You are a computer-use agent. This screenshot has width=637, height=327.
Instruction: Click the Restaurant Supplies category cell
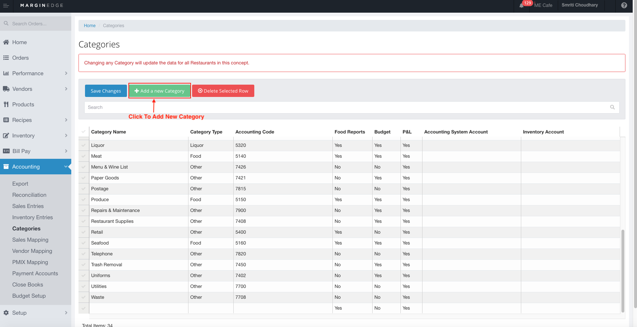(x=139, y=221)
